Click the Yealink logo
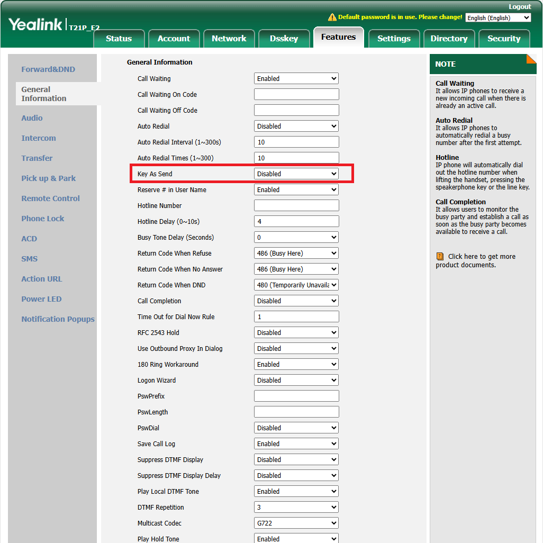543x543 pixels. pos(35,24)
